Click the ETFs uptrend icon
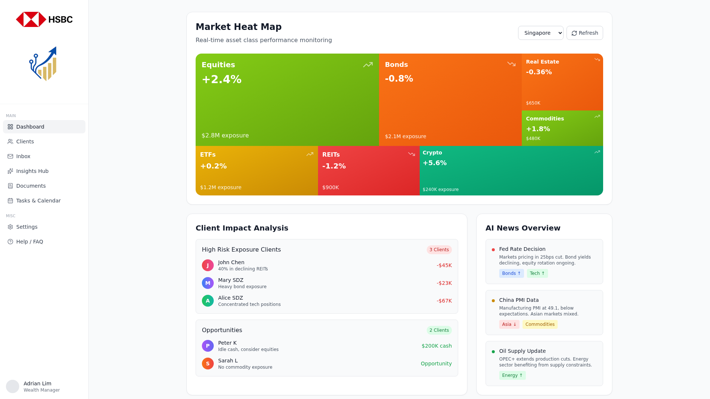 310,154
